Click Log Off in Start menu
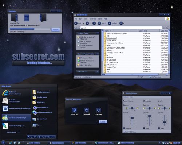This screenshot has height=145, width=182. 32,137
